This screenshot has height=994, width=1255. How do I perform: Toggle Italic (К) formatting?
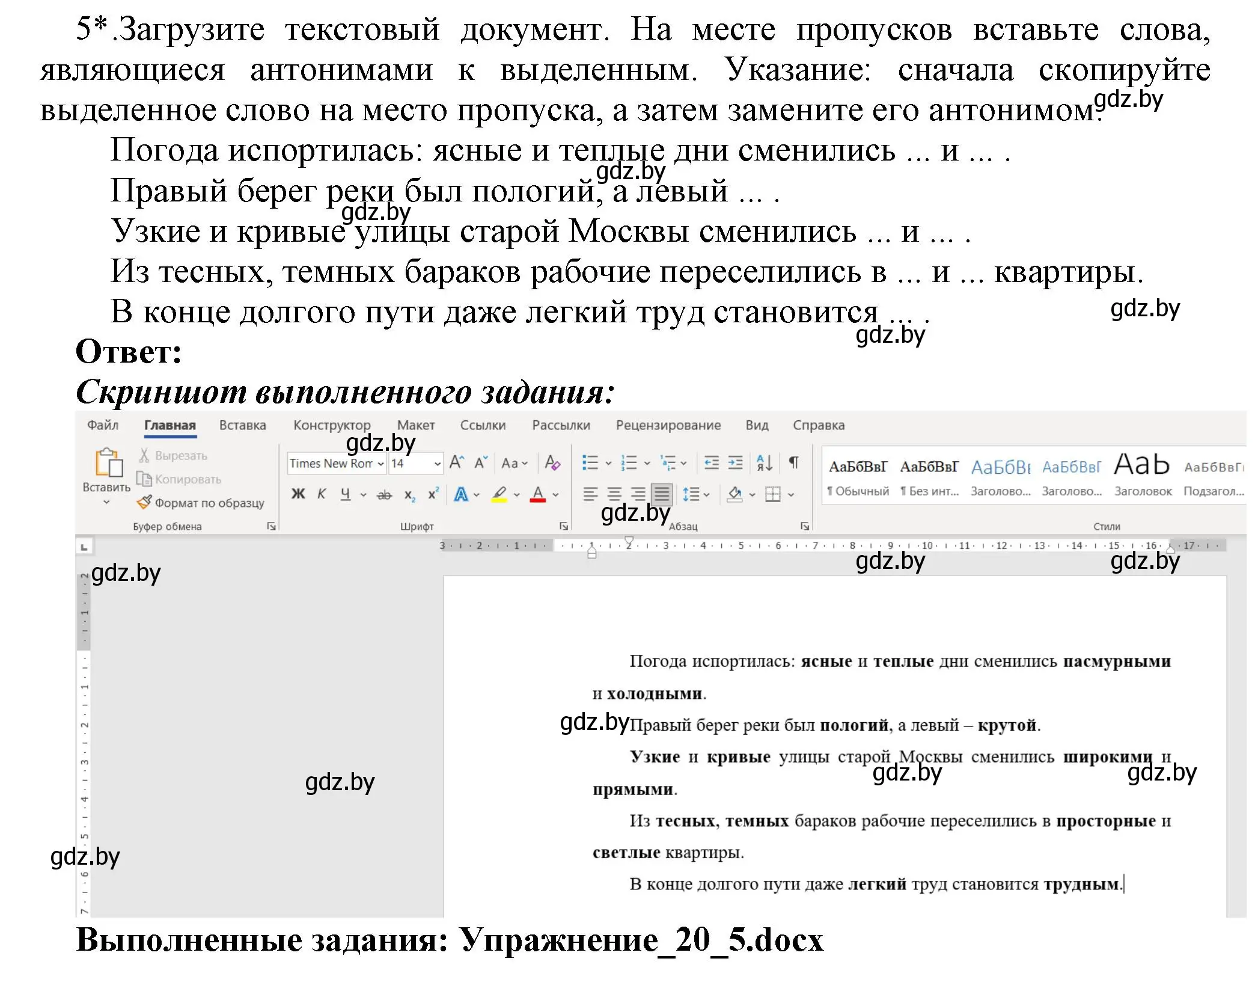point(322,494)
